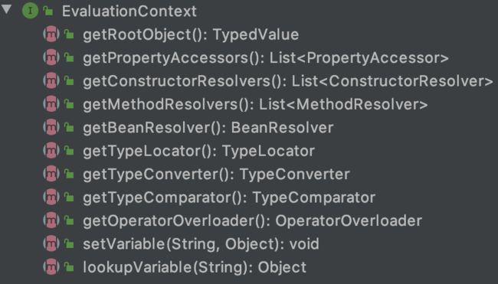
Task: Select setVariable(String, Object): void method
Action: tap(201, 244)
